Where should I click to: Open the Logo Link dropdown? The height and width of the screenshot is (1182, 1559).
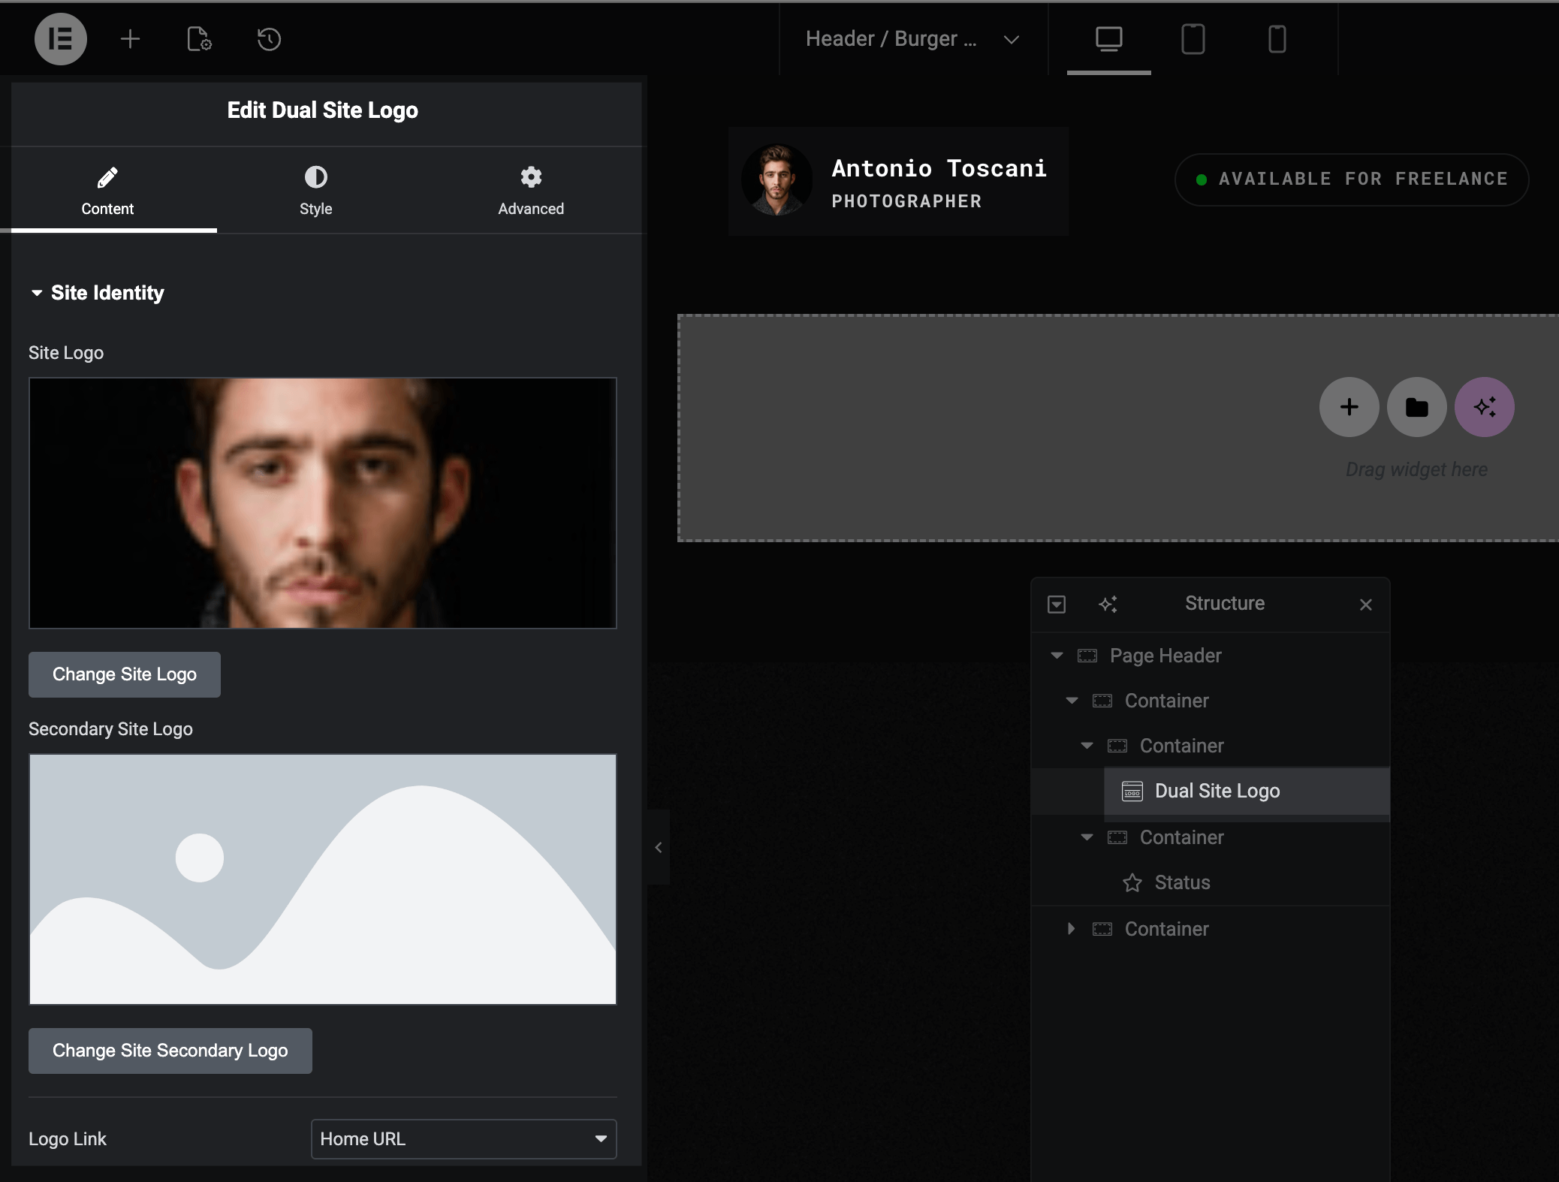coord(463,1138)
